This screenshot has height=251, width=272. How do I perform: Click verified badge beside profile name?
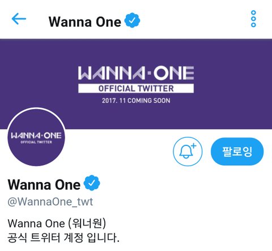[x=92, y=183]
